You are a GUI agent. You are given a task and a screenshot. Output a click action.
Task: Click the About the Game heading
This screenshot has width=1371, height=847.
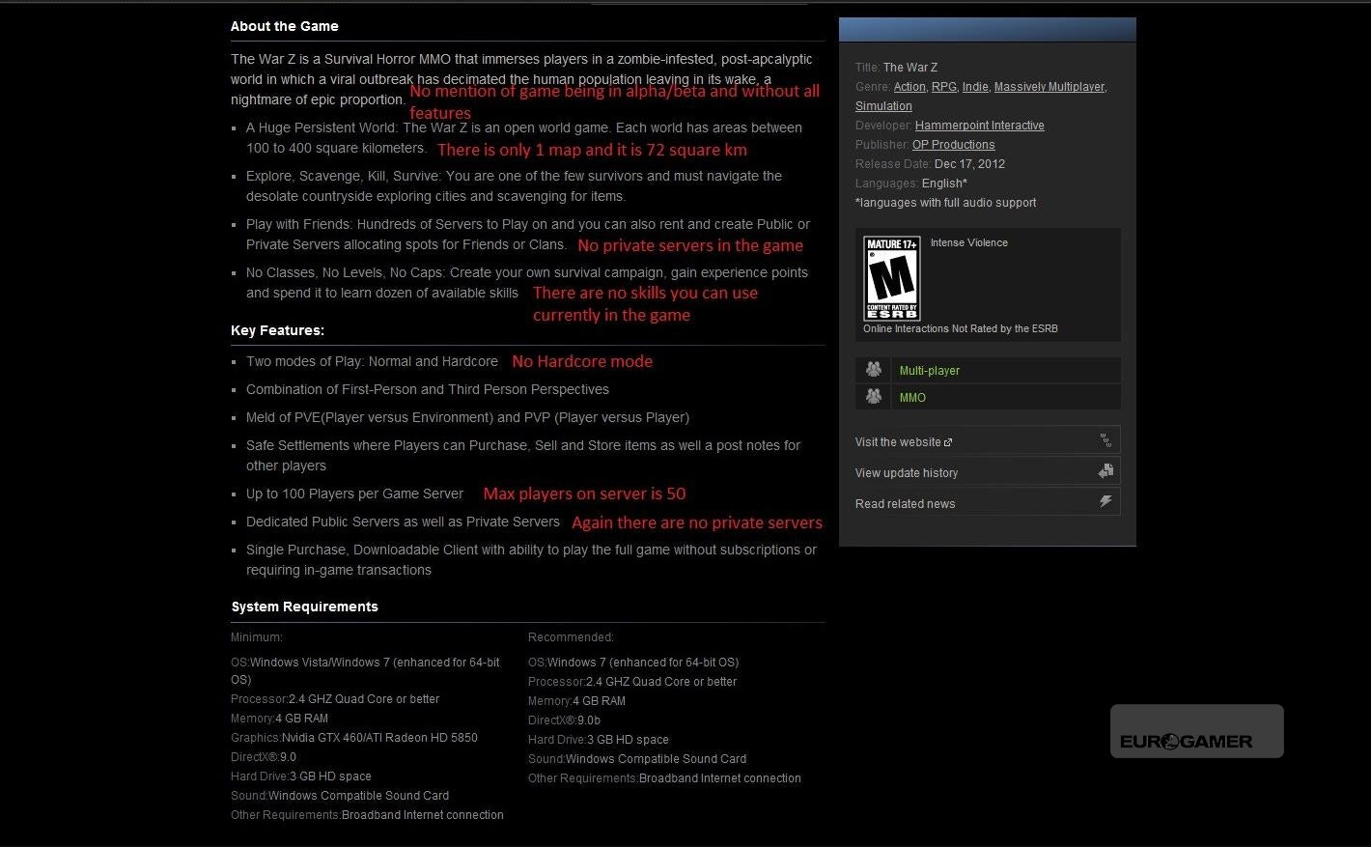click(x=285, y=26)
